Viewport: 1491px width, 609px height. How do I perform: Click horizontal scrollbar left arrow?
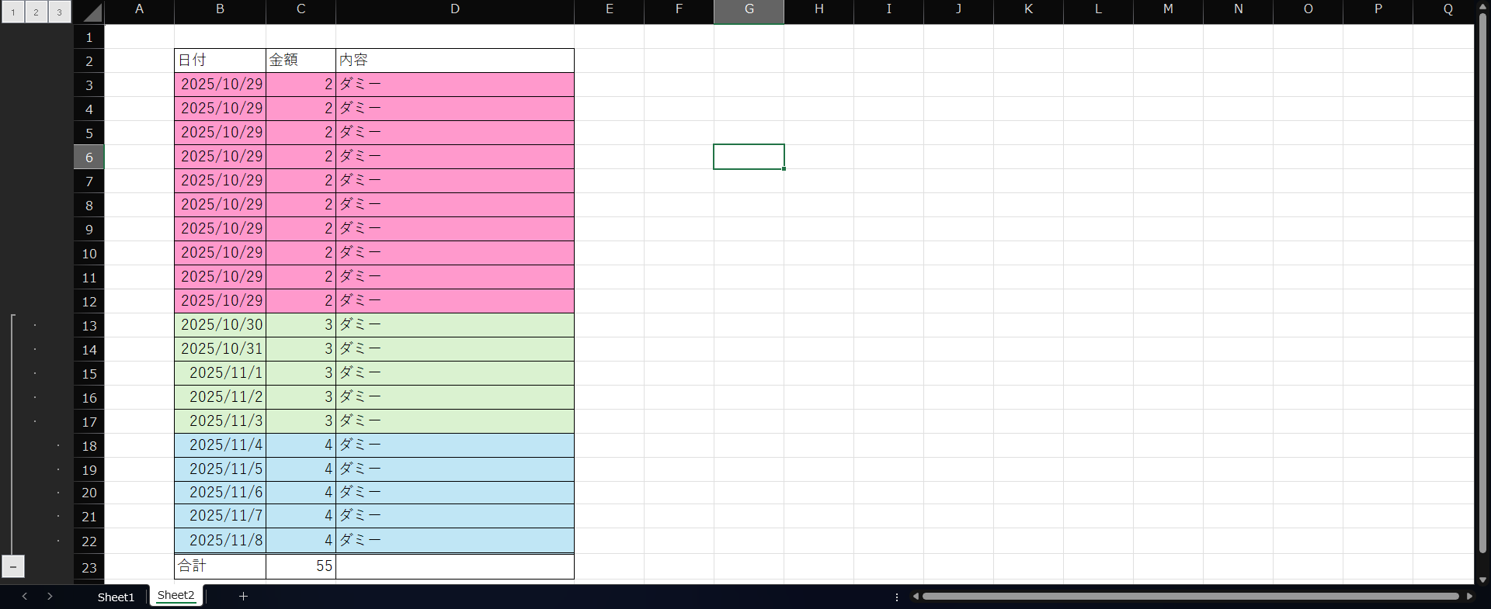(916, 596)
